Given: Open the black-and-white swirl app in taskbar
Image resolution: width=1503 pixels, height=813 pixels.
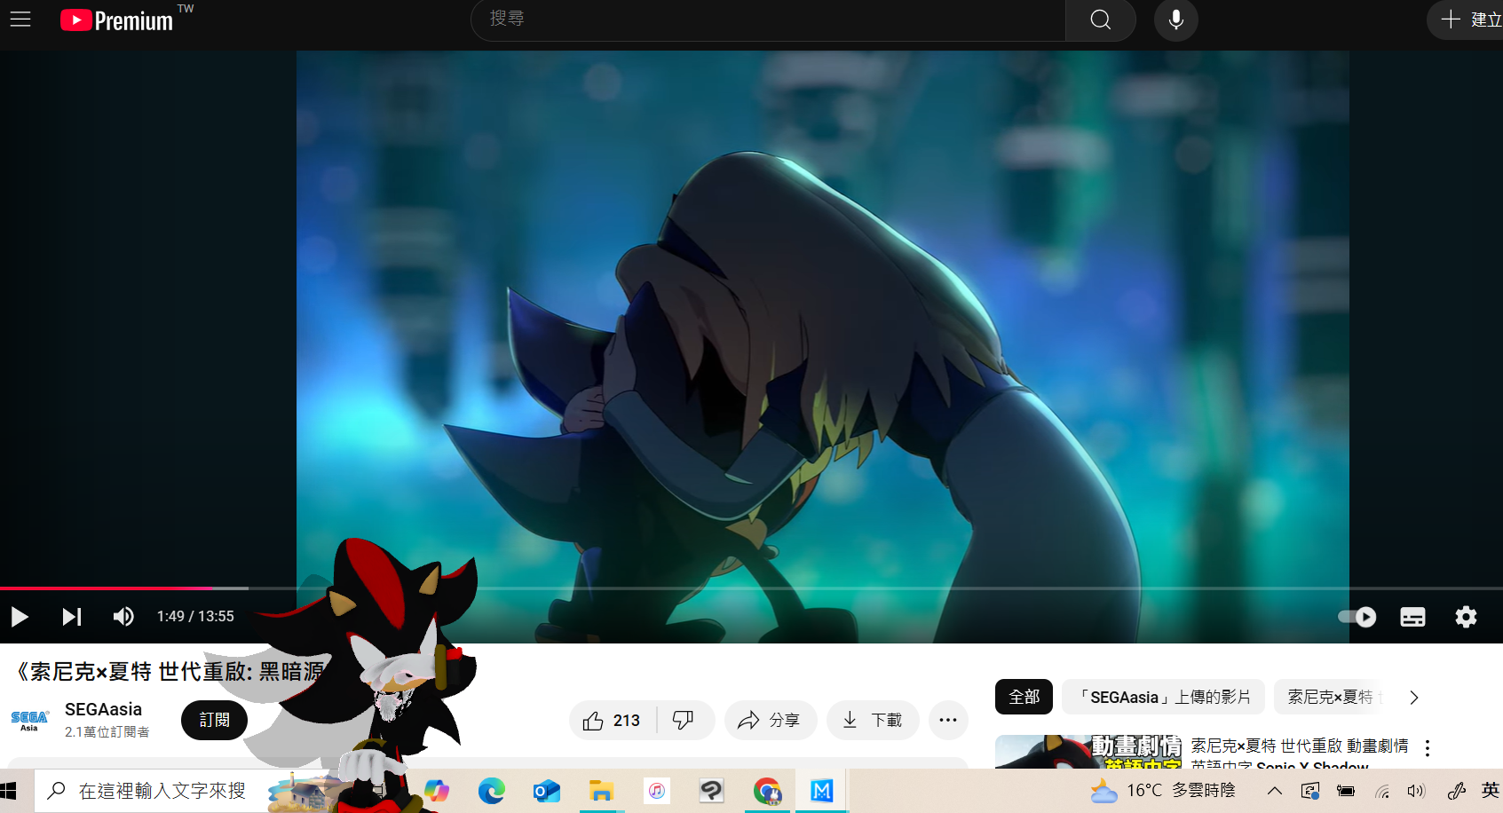Looking at the screenshot, I should 711,791.
